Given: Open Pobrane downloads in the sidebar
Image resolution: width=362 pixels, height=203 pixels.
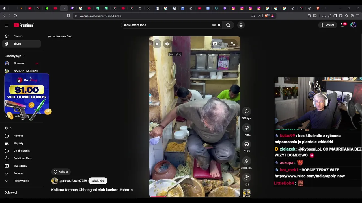Looking at the screenshot, I should pos(21,173).
